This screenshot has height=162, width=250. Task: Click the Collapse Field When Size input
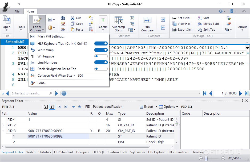(92, 76)
